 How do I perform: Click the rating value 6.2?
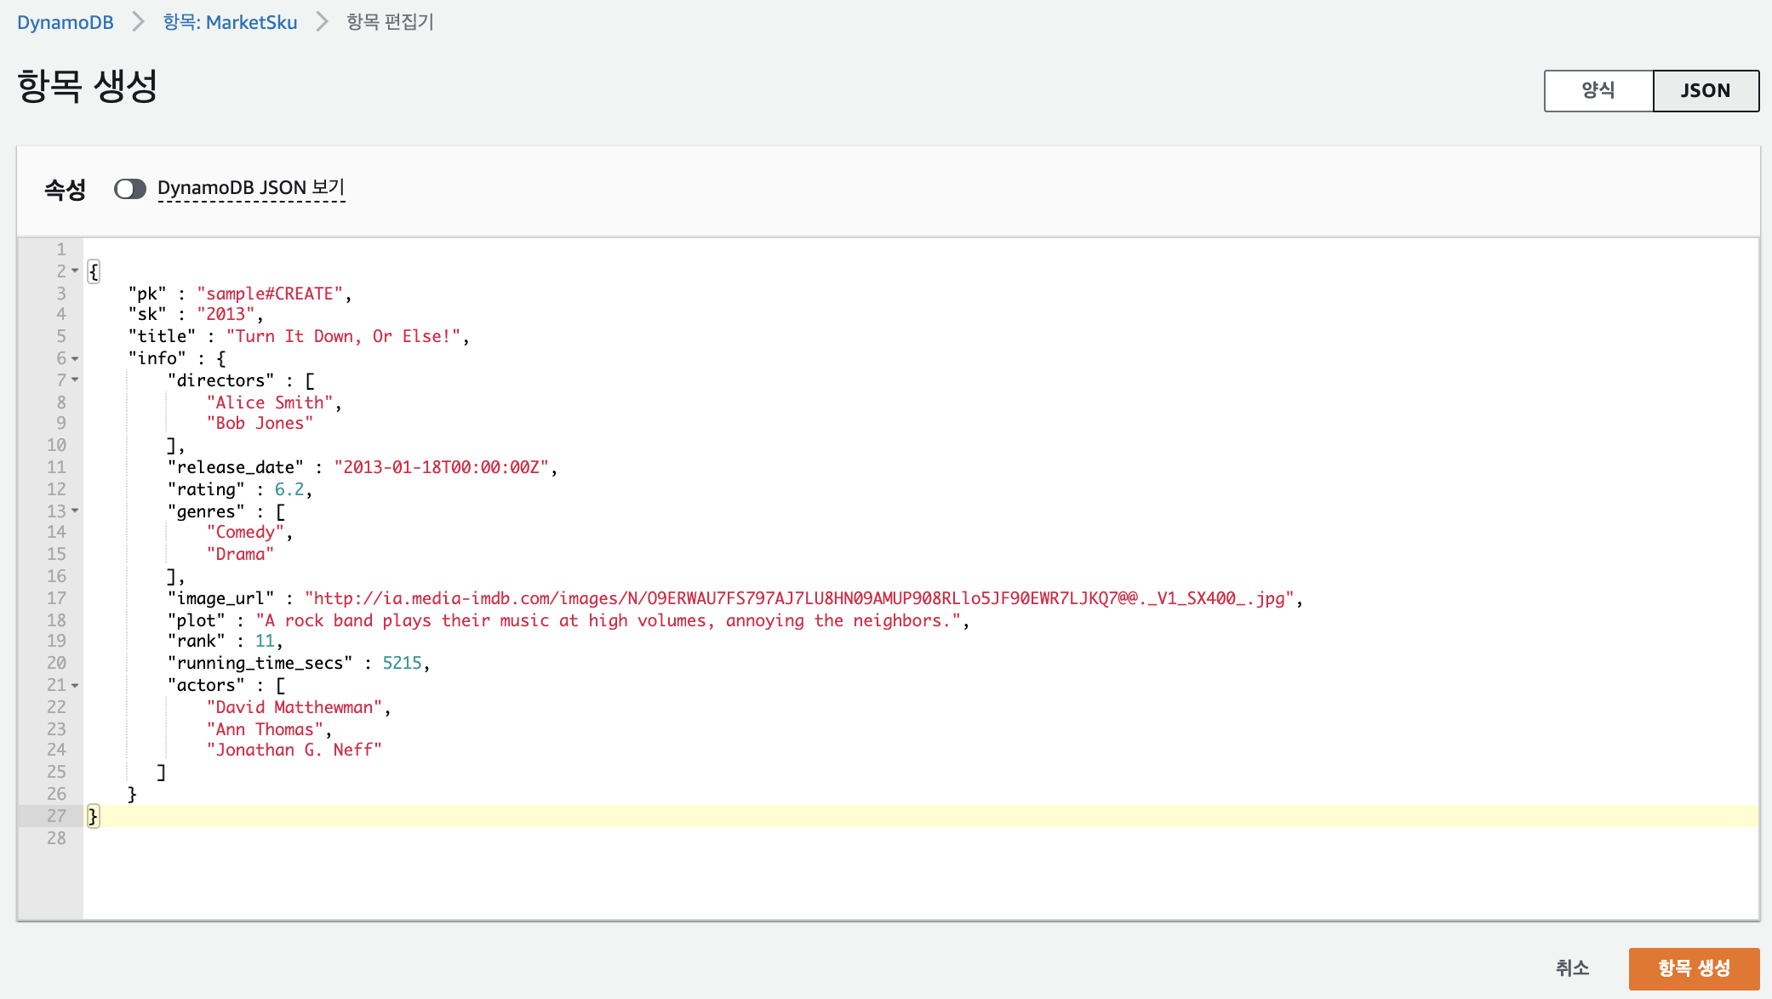click(x=289, y=490)
